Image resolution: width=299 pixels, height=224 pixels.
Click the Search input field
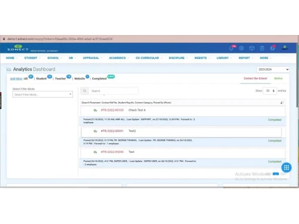[x=114, y=91]
